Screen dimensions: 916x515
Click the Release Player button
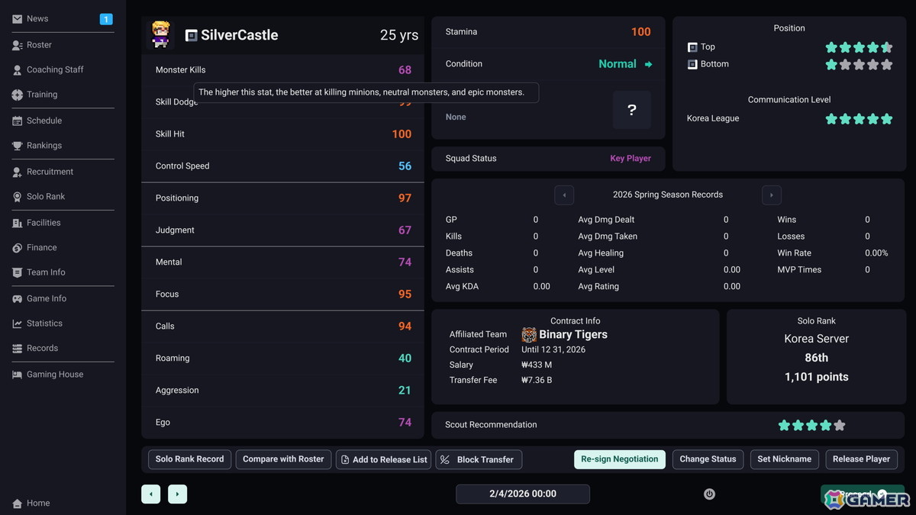pyautogui.click(x=861, y=459)
